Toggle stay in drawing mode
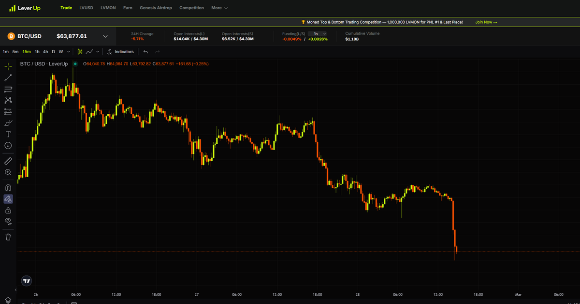This screenshot has width=580, height=304. click(x=8, y=199)
